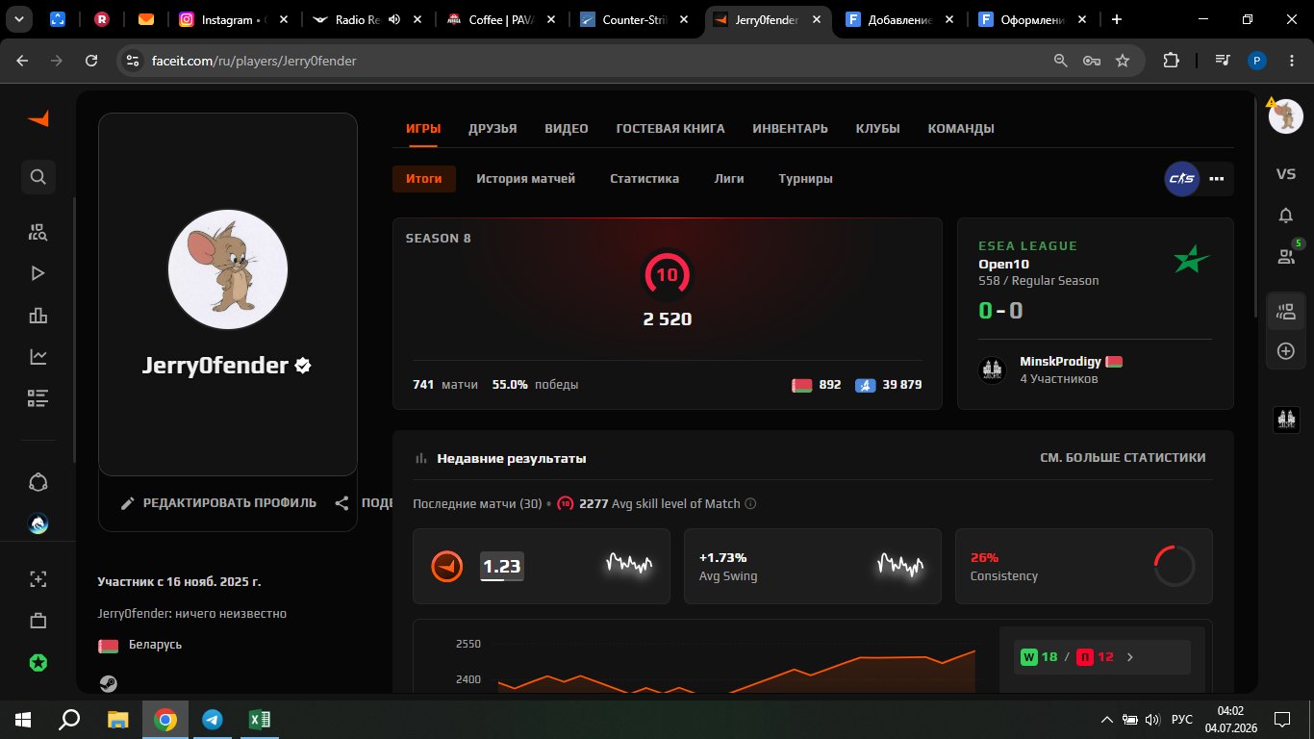1314x739 pixels.
Task: Open the Windows Start menu
Action: point(23,719)
